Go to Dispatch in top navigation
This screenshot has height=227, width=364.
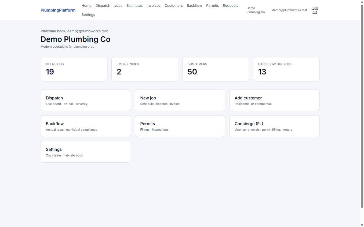click(x=103, y=6)
